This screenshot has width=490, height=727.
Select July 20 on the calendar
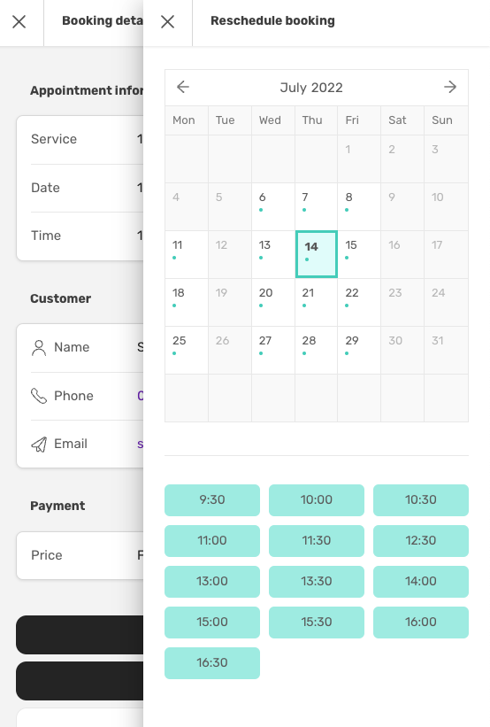coord(273,302)
